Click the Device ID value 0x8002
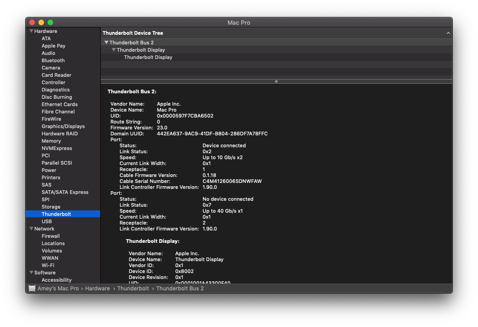This screenshot has width=478, height=327. [x=185, y=271]
